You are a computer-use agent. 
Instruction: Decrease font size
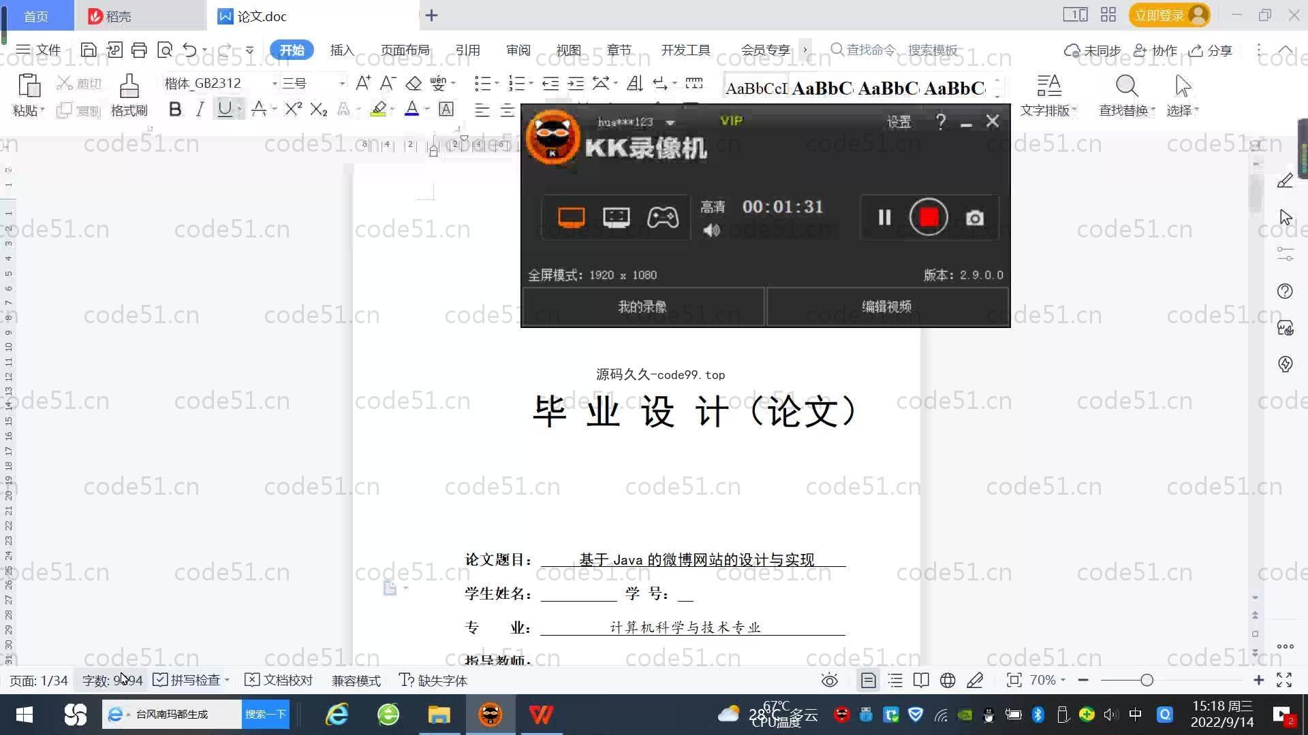coord(388,83)
